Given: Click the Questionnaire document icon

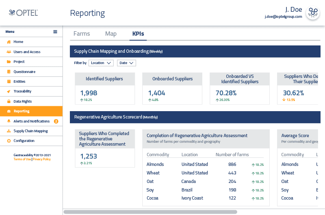Looking at the screenshot, I should [x=9, y=71].
